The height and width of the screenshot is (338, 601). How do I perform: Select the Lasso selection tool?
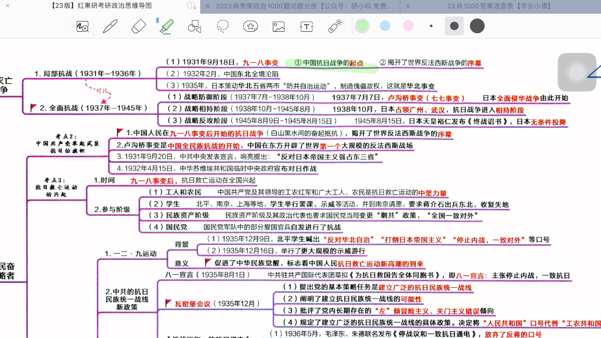(222, 26)
